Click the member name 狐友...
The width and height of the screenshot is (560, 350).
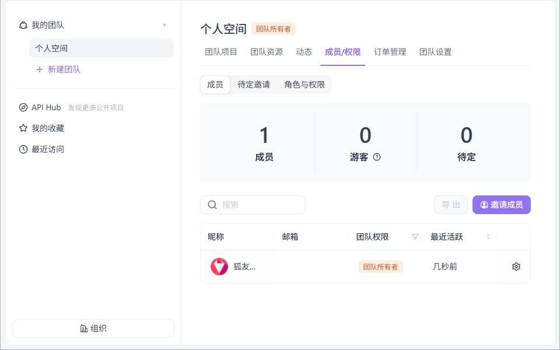click(x=244, y=267)
